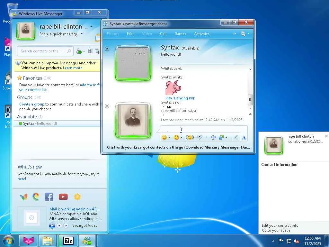Click the voice clip button
329x247 pixels.
pos(200,137)
